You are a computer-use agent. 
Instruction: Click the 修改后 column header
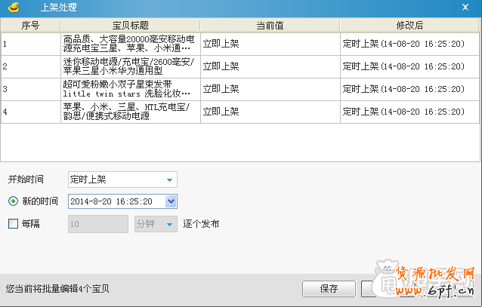pyautogui.click(x=408, y=26)
